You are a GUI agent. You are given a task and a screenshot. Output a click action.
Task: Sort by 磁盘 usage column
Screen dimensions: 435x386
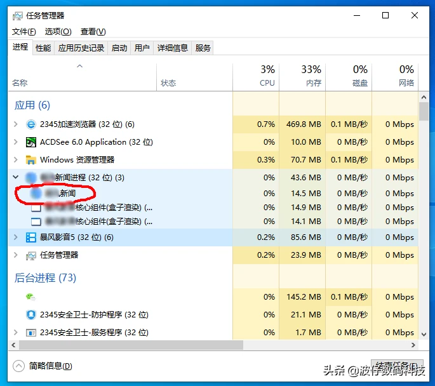349,77
